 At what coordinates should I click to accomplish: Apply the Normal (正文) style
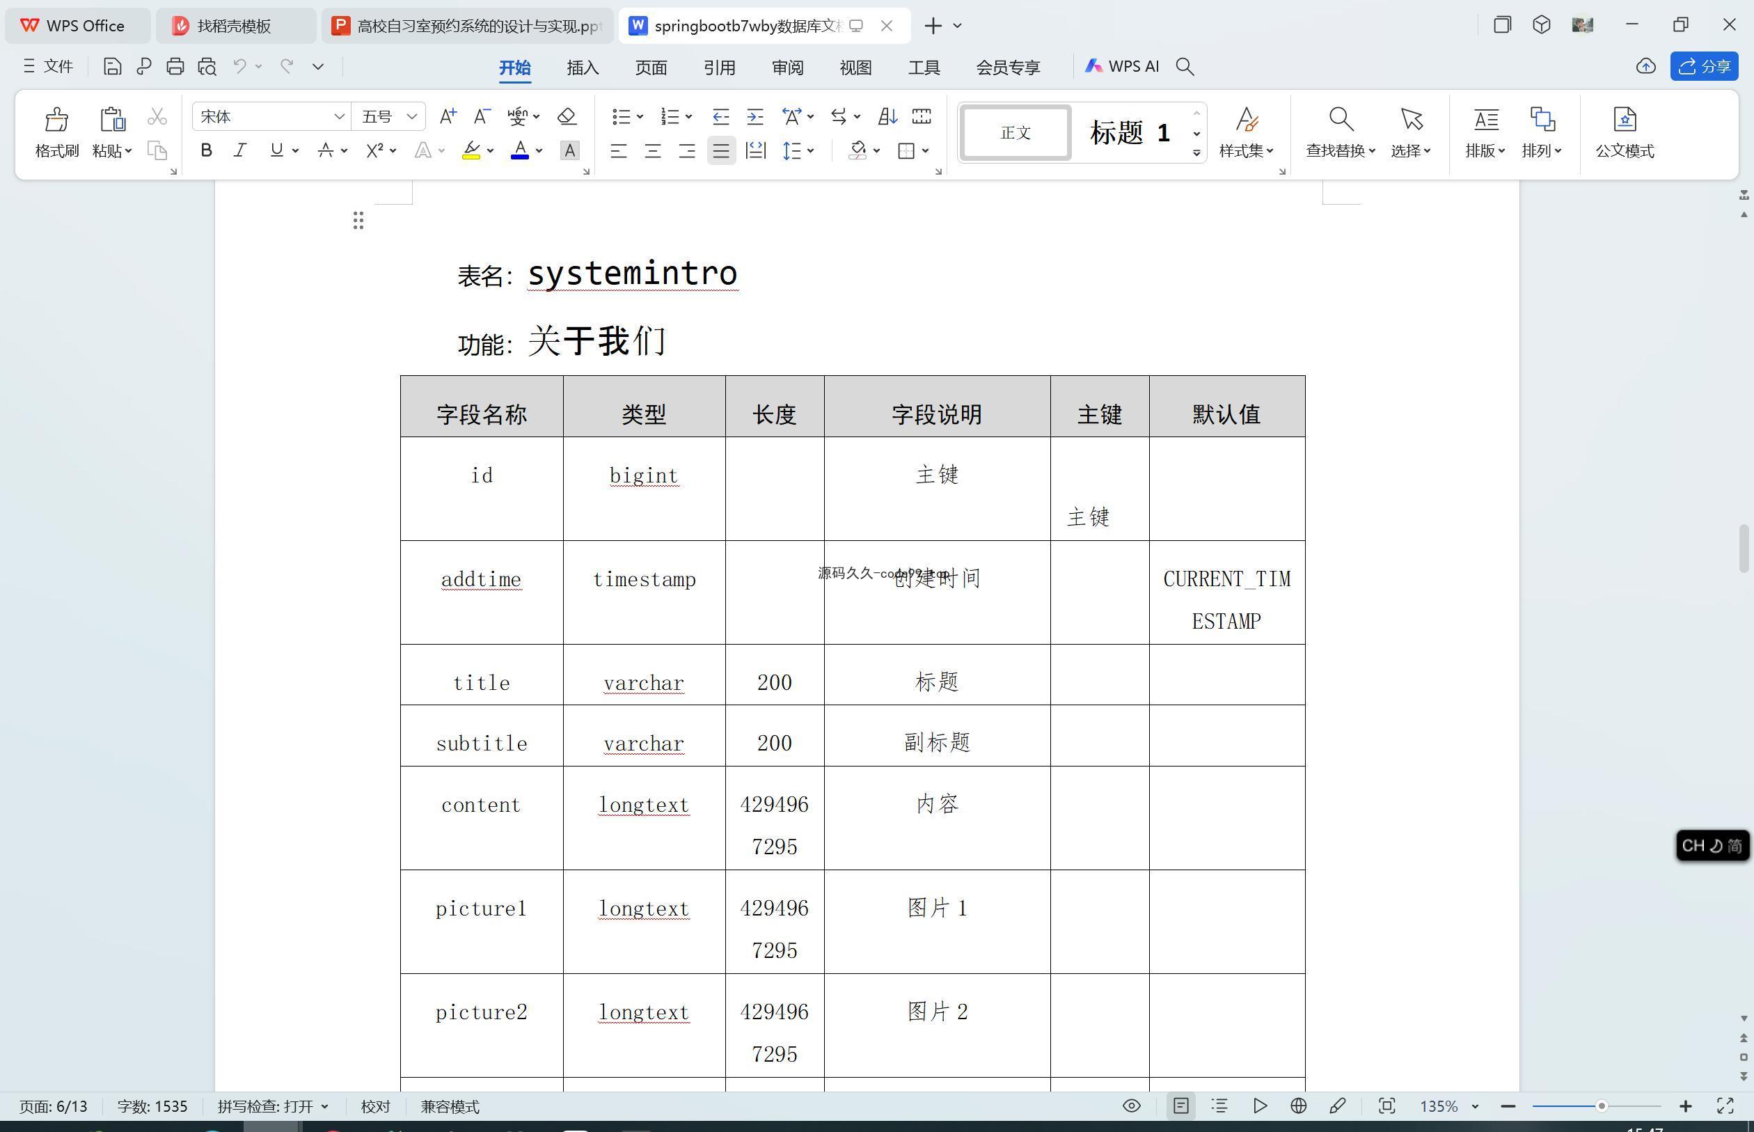1016,133
